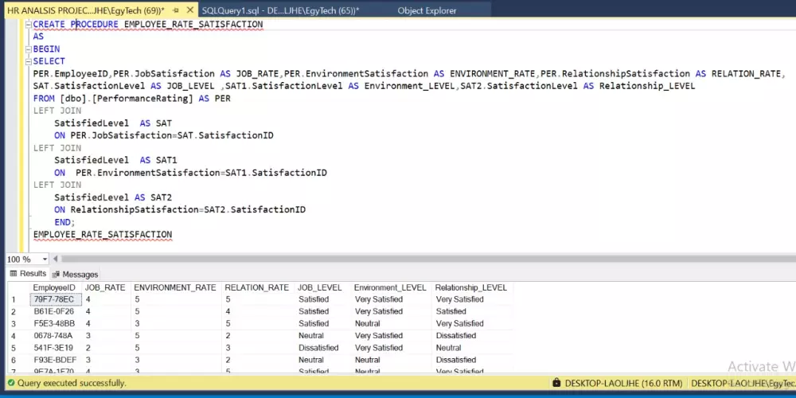The image size is (796, 398).
Task: Select cell 0678-748A in results
Action: click(x=53, y=336)
